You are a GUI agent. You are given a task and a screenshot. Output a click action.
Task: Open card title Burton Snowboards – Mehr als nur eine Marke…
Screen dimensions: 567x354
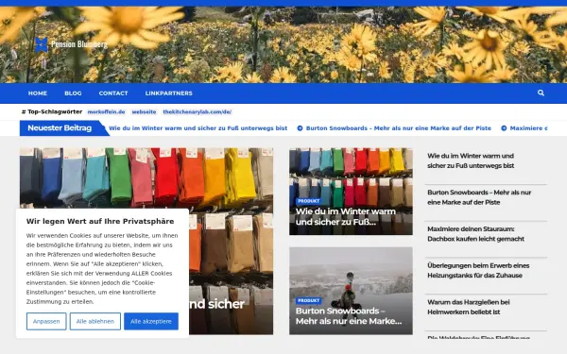[x=349, y=316]
